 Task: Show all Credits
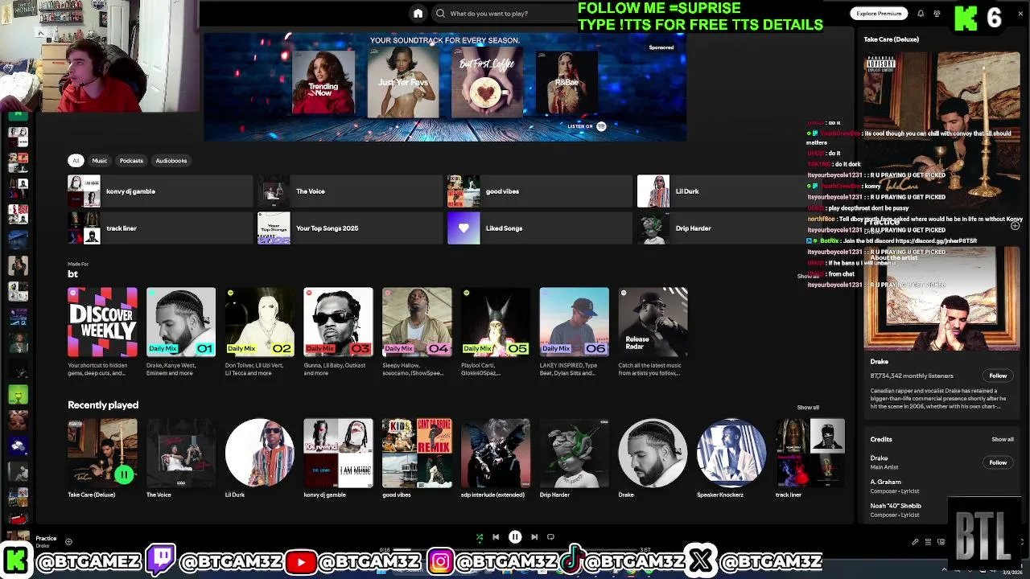[1003, 440]
